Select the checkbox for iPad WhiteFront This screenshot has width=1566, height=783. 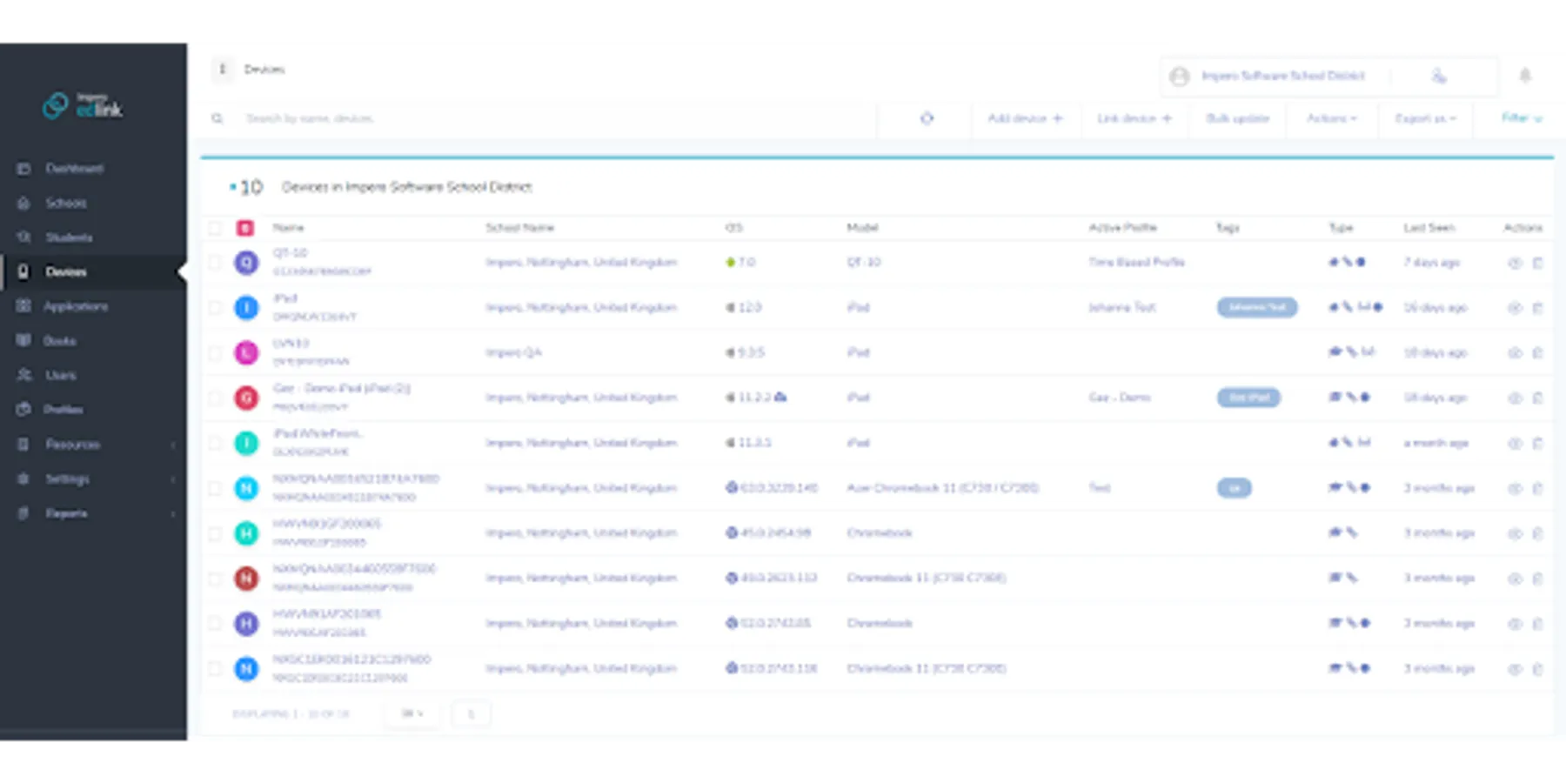pos(215,443)
